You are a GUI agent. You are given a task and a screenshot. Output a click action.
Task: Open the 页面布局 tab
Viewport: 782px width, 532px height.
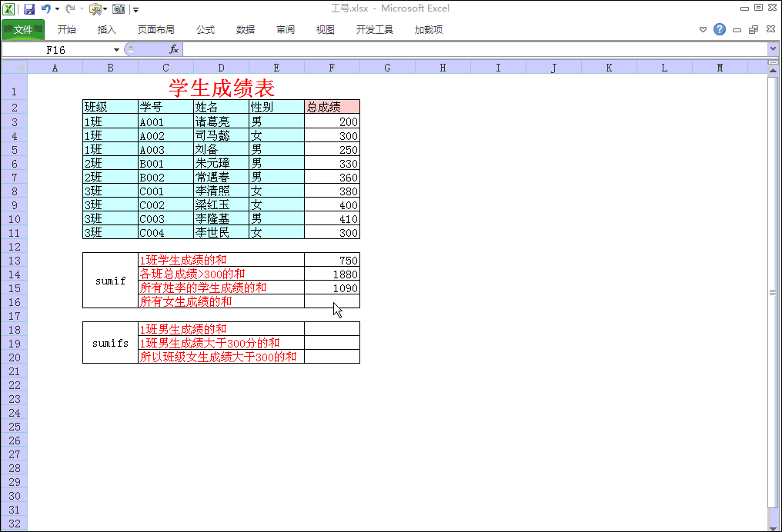click(x=155, y=29)
